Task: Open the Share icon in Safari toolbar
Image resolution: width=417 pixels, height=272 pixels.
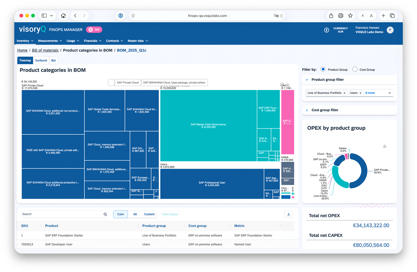Action: click(331, 16)
